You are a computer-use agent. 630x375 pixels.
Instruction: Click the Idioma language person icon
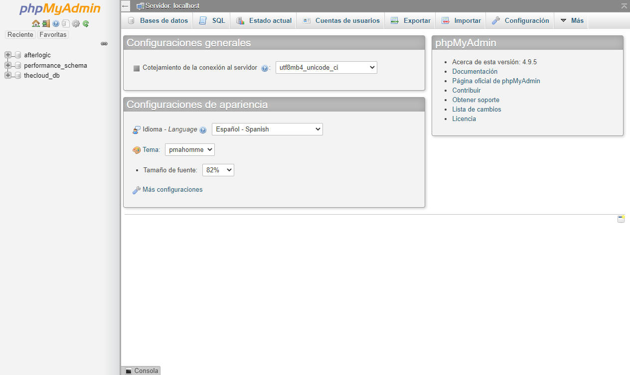137,129
